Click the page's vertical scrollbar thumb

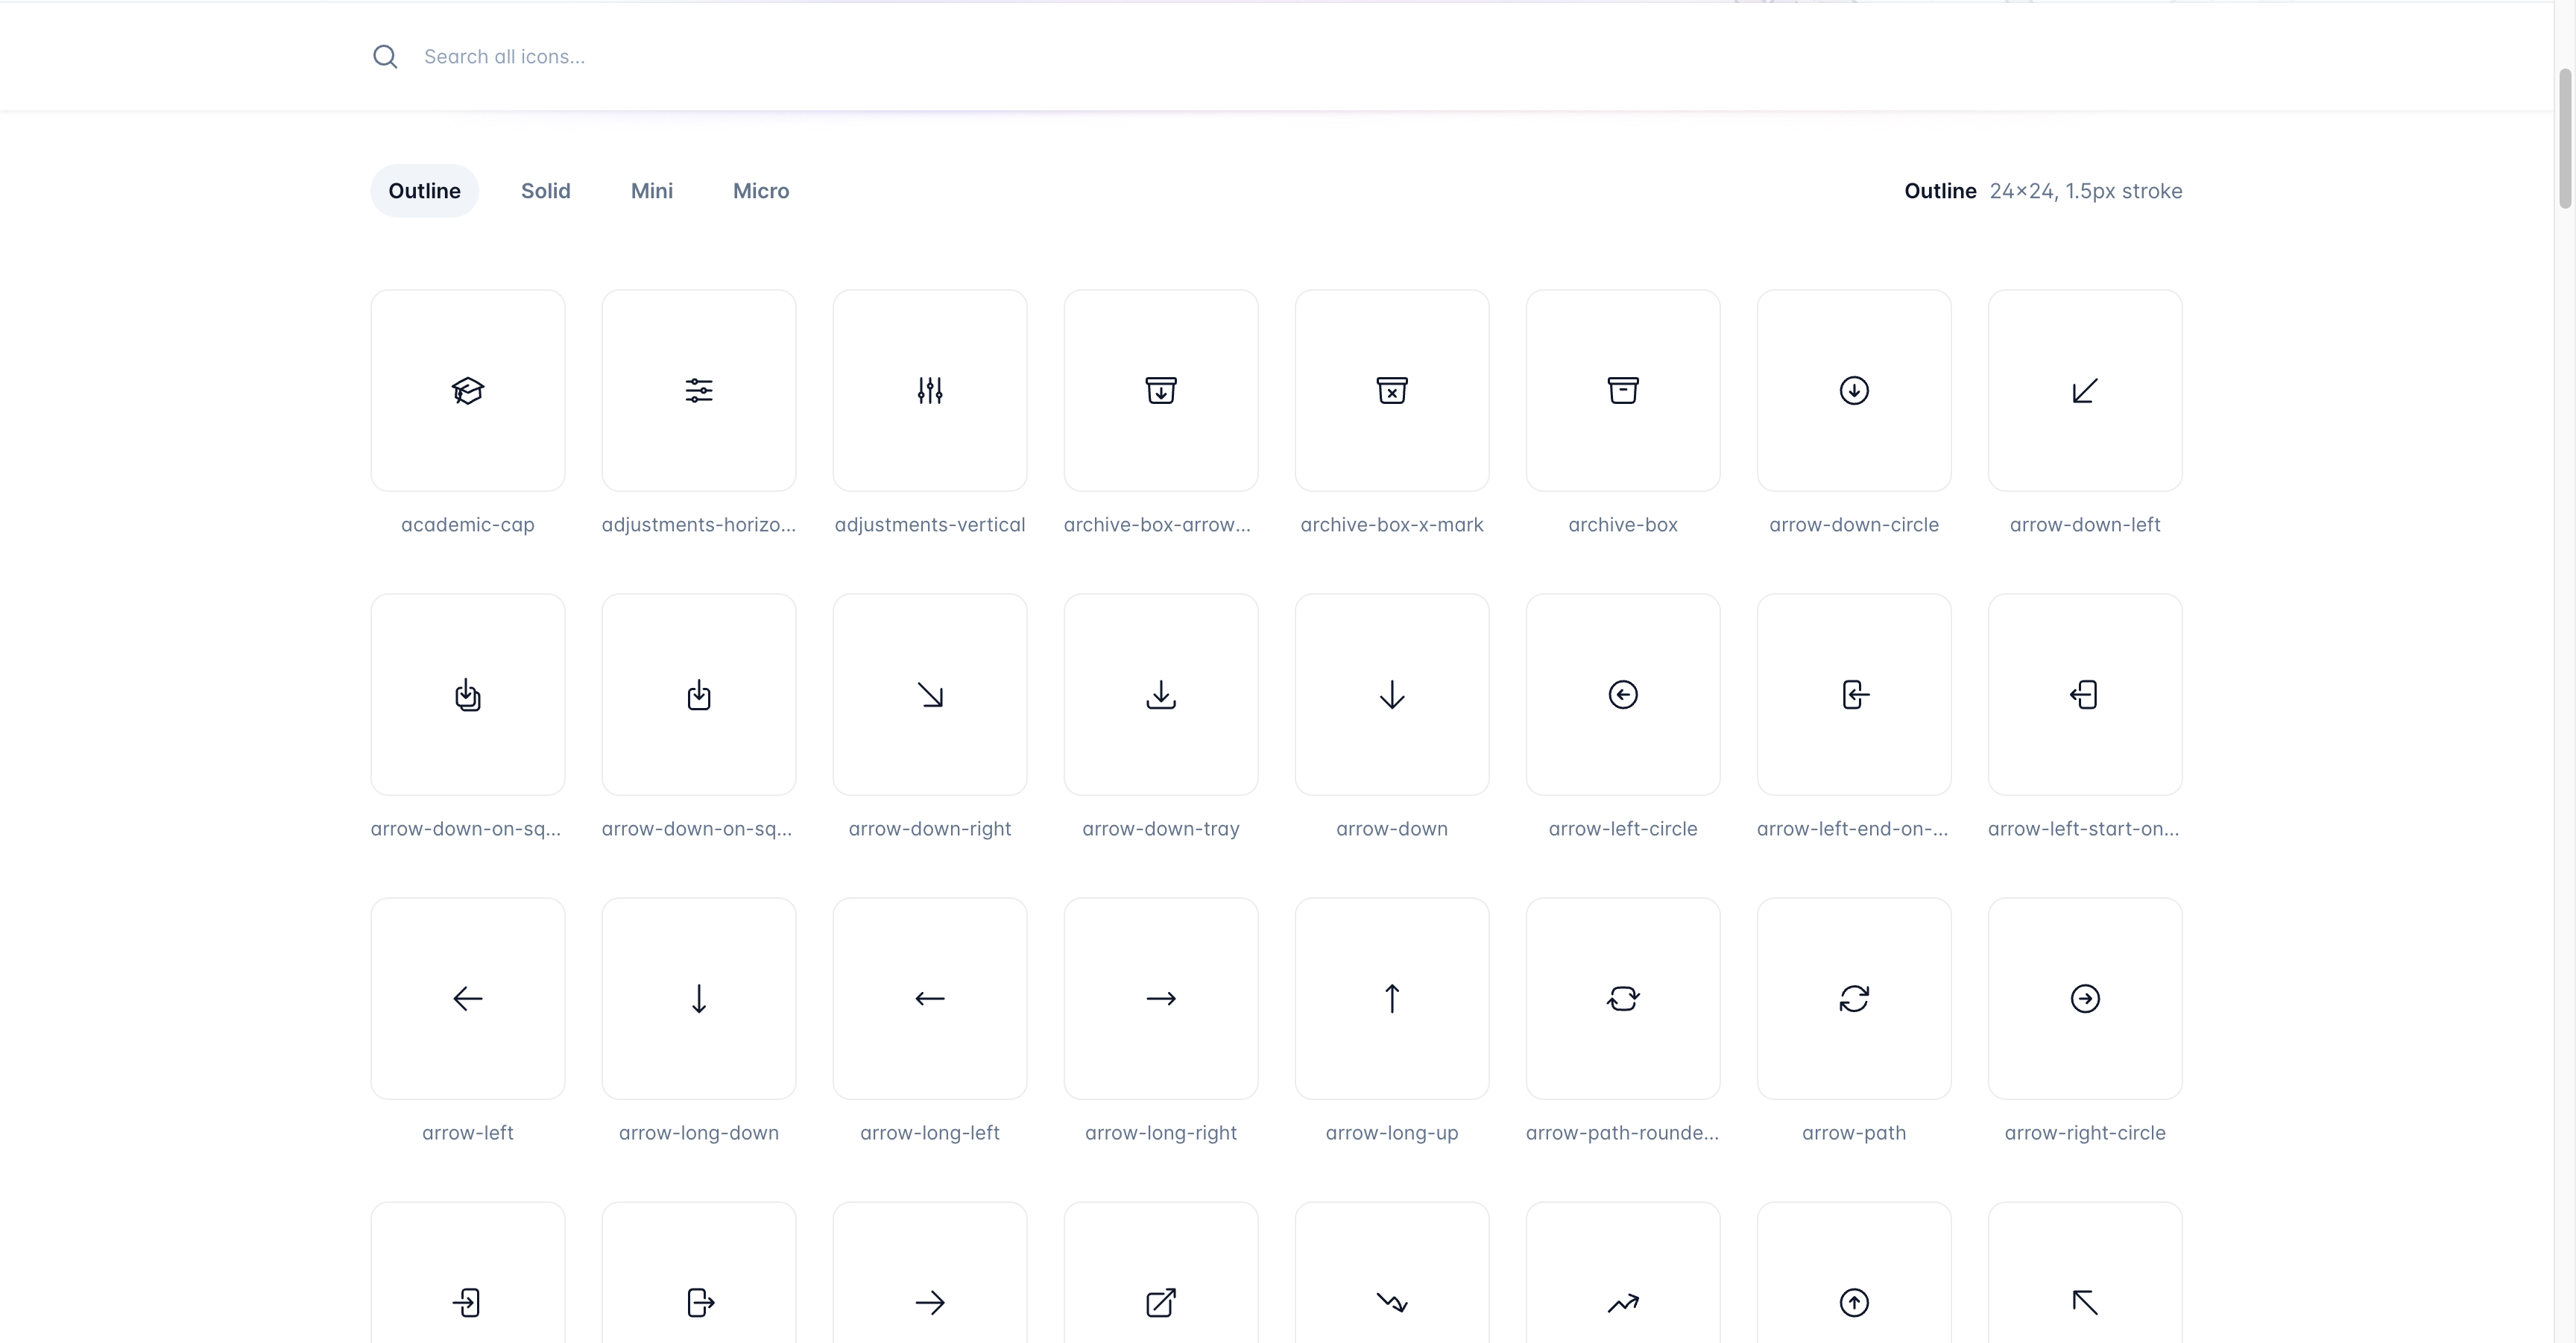point(2566,139)
